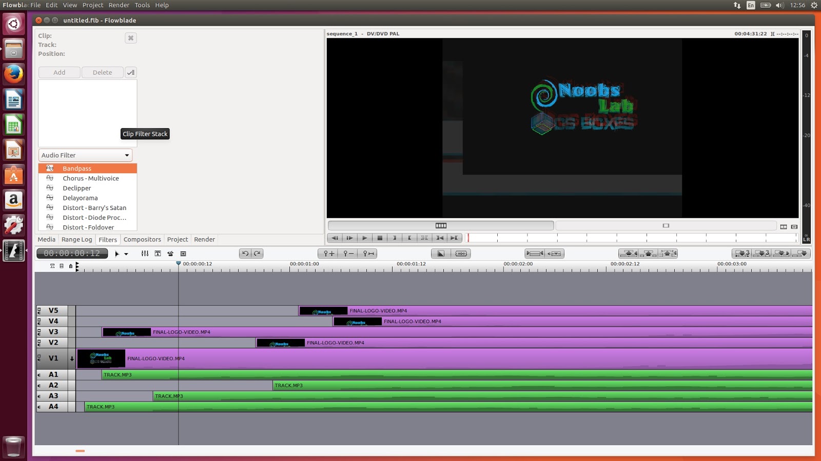Open the Audio Filter category dropdown
Viewport: 821px width, 461px height.
pyautogui.click(x=85, y=155)
